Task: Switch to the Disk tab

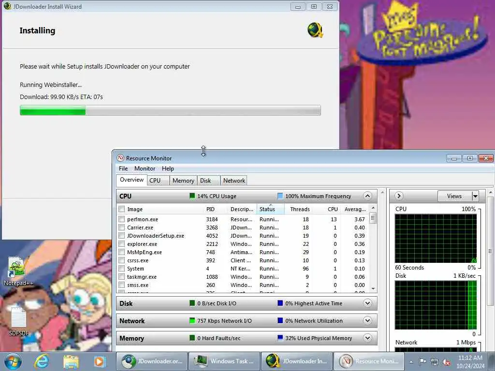Action: [208, 181]
